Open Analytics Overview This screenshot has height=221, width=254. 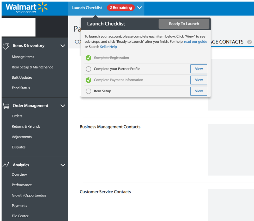[19, 175]
